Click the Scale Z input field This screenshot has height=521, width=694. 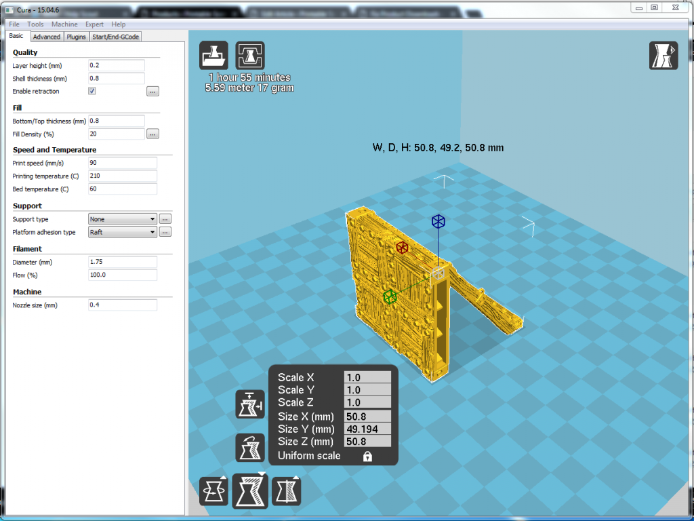click(367, 402)
